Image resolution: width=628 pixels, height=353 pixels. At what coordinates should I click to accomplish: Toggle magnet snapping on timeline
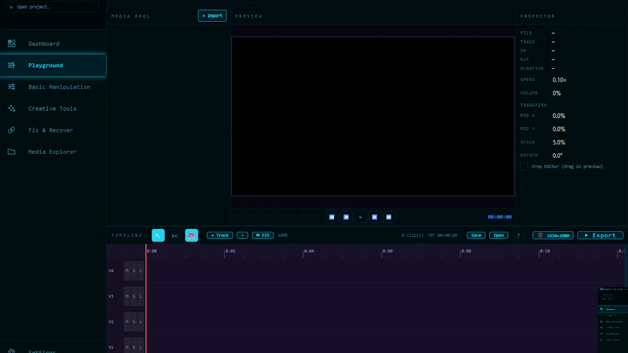pos(191,235)
